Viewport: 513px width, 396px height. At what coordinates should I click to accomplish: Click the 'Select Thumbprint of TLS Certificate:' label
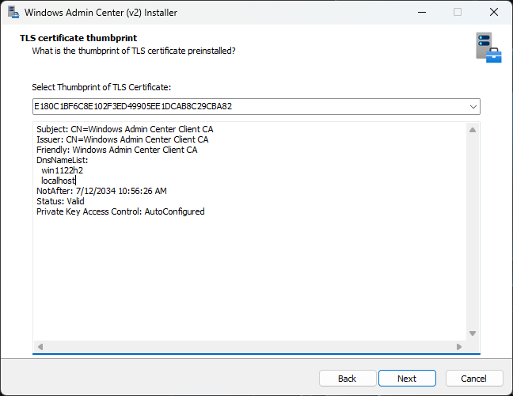point(101,87)
